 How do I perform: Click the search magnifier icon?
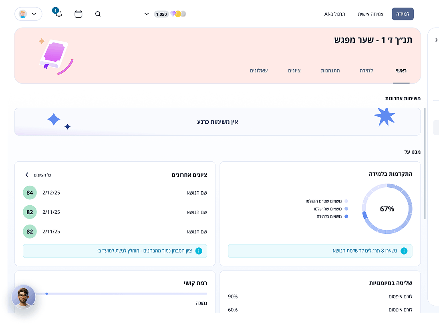98,14
